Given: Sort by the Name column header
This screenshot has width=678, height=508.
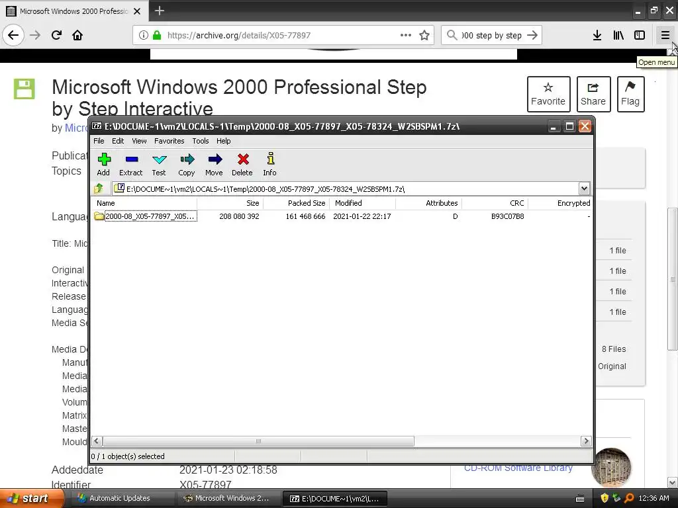Looking at the screenshot, I should click(x=145, y=203).
